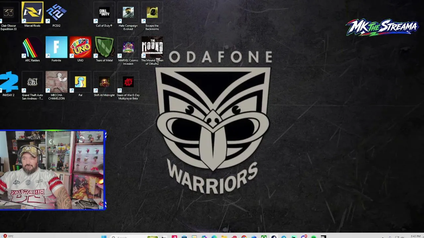Screen dimensions: 424x238
Task: Select the Escape the Backrooms icon
Action: tap(152, 17)
